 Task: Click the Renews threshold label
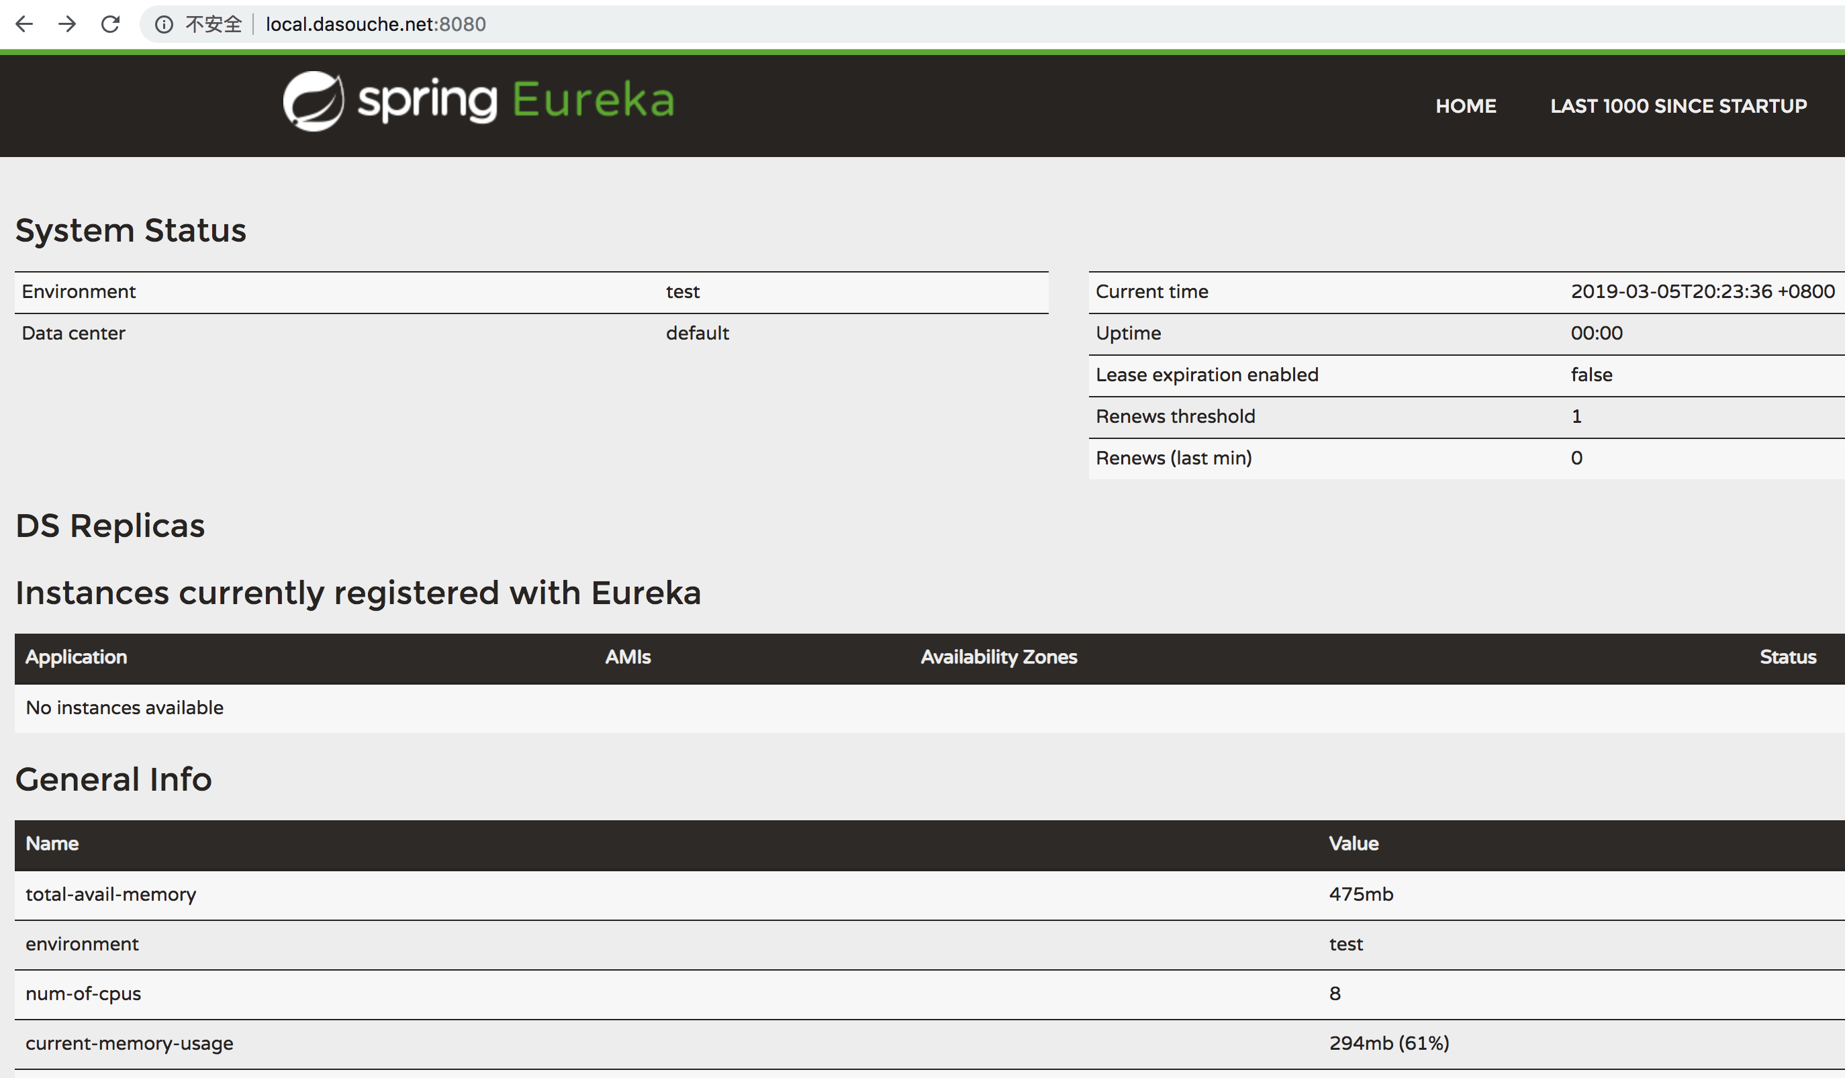pyautogui.click(x=1175, y=416)
